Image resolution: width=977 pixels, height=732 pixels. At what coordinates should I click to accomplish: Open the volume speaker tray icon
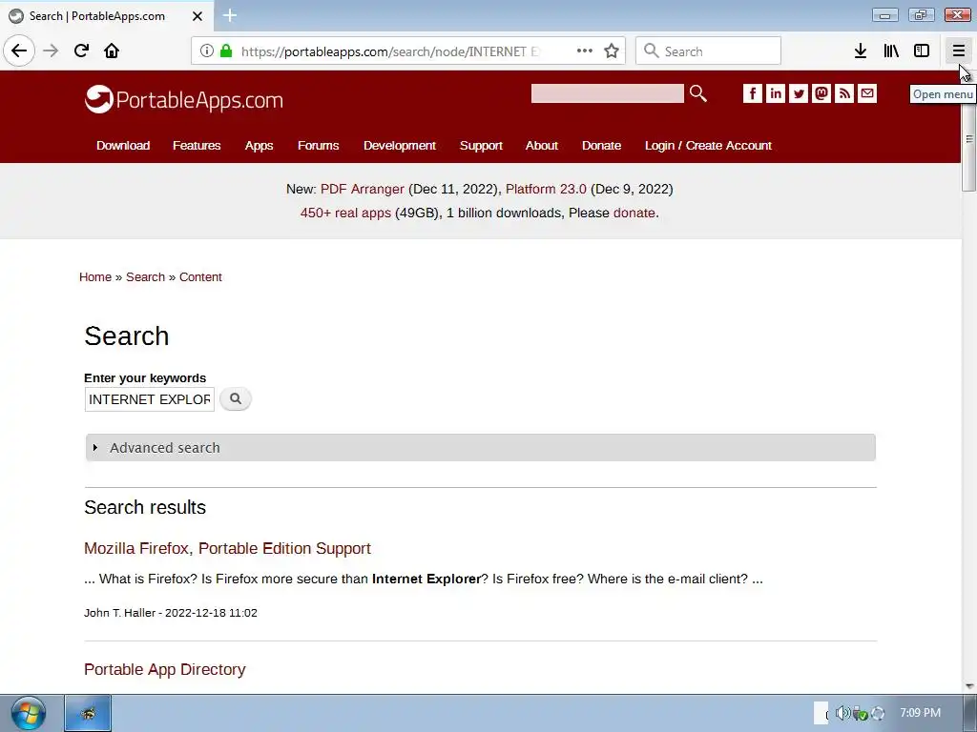click(842, 713)
